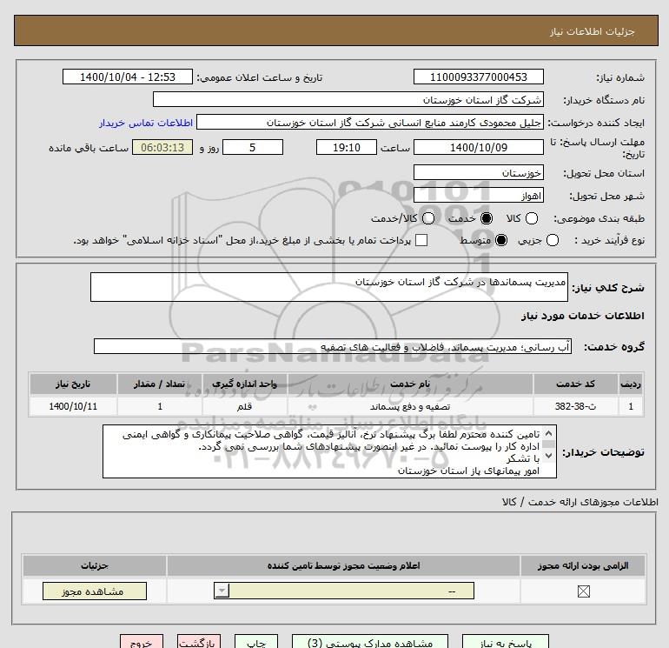Click the unit cell قلم

[244, 406]
